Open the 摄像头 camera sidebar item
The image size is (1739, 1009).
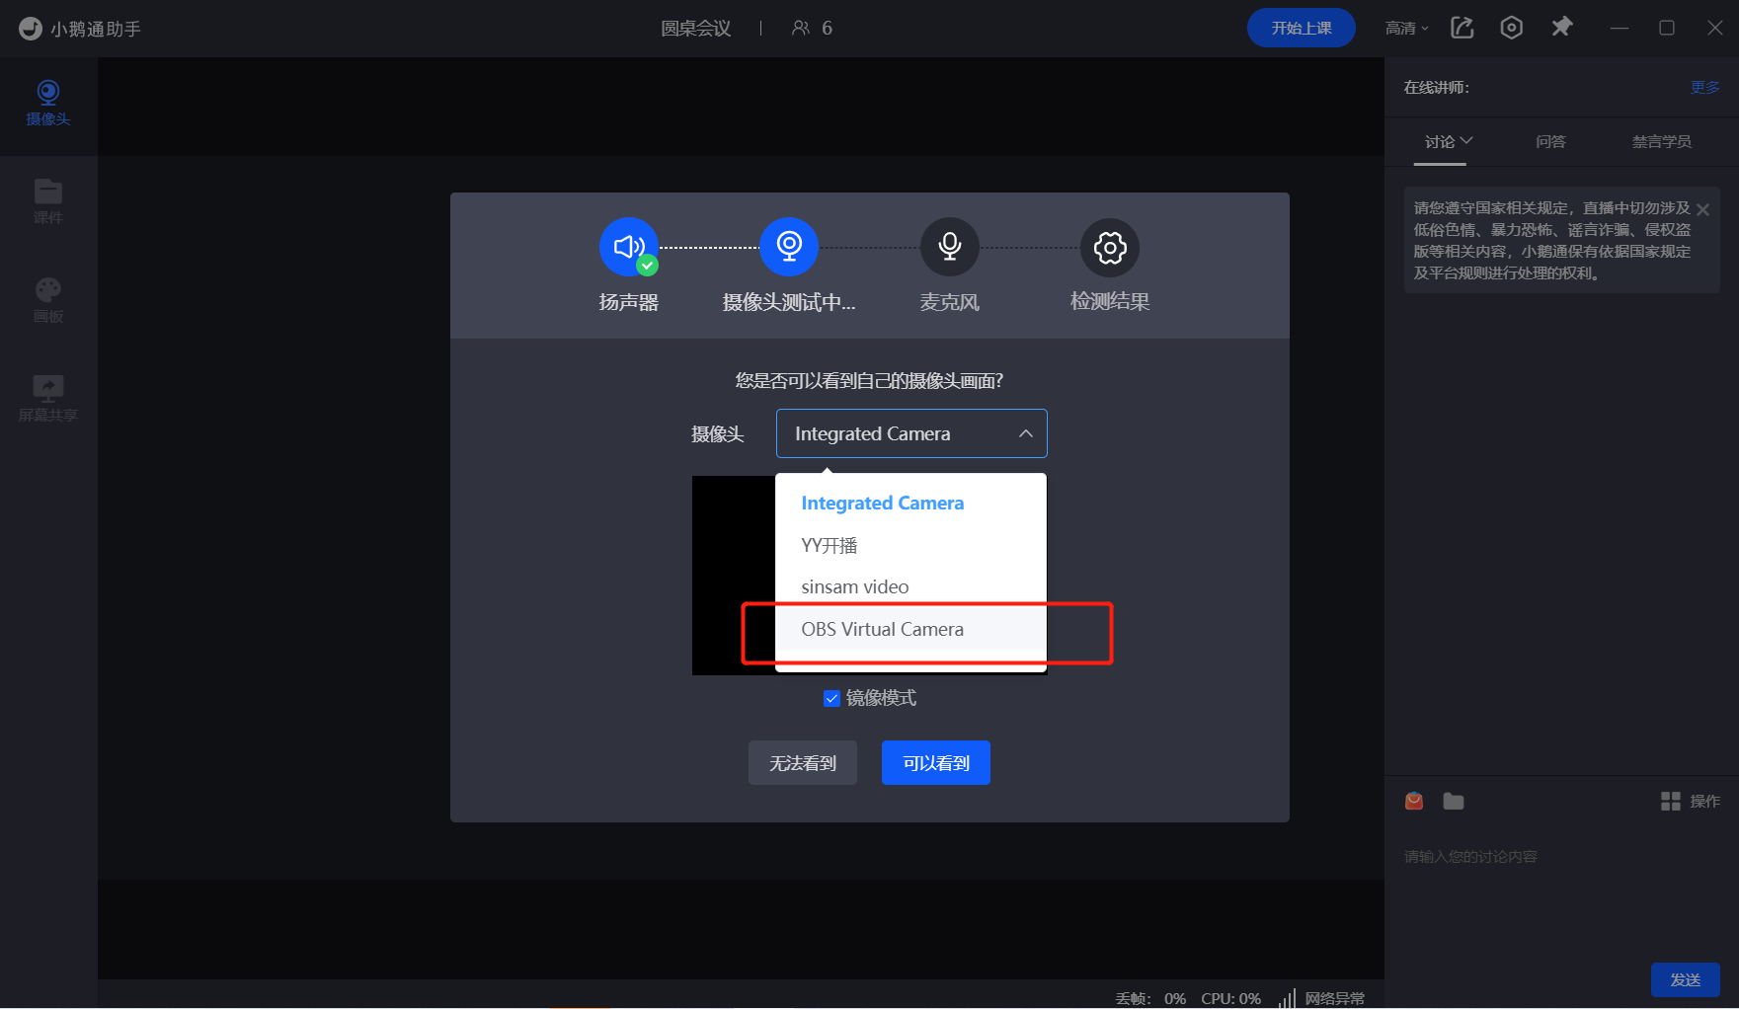coord(47,104)
